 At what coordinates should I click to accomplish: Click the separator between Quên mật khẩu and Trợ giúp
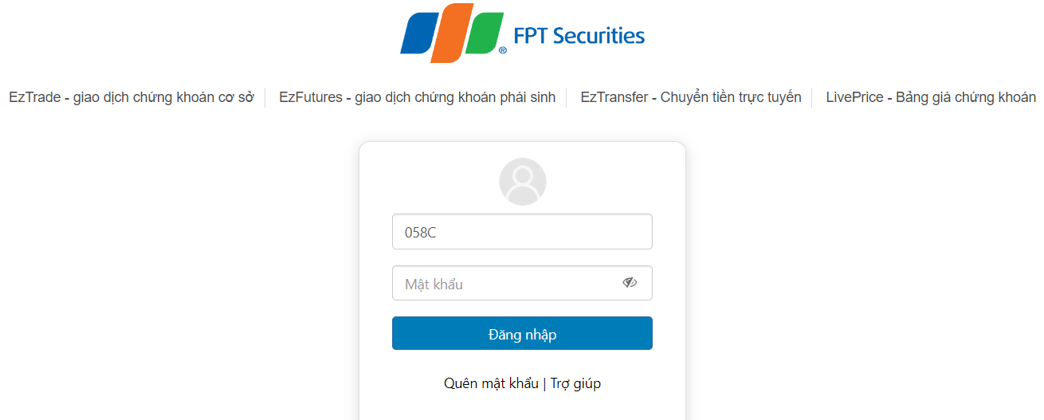[x=544, y=383]
